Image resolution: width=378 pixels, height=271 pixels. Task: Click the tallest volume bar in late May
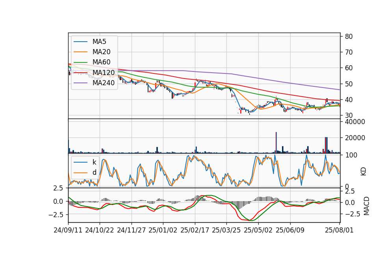[276, 143]
